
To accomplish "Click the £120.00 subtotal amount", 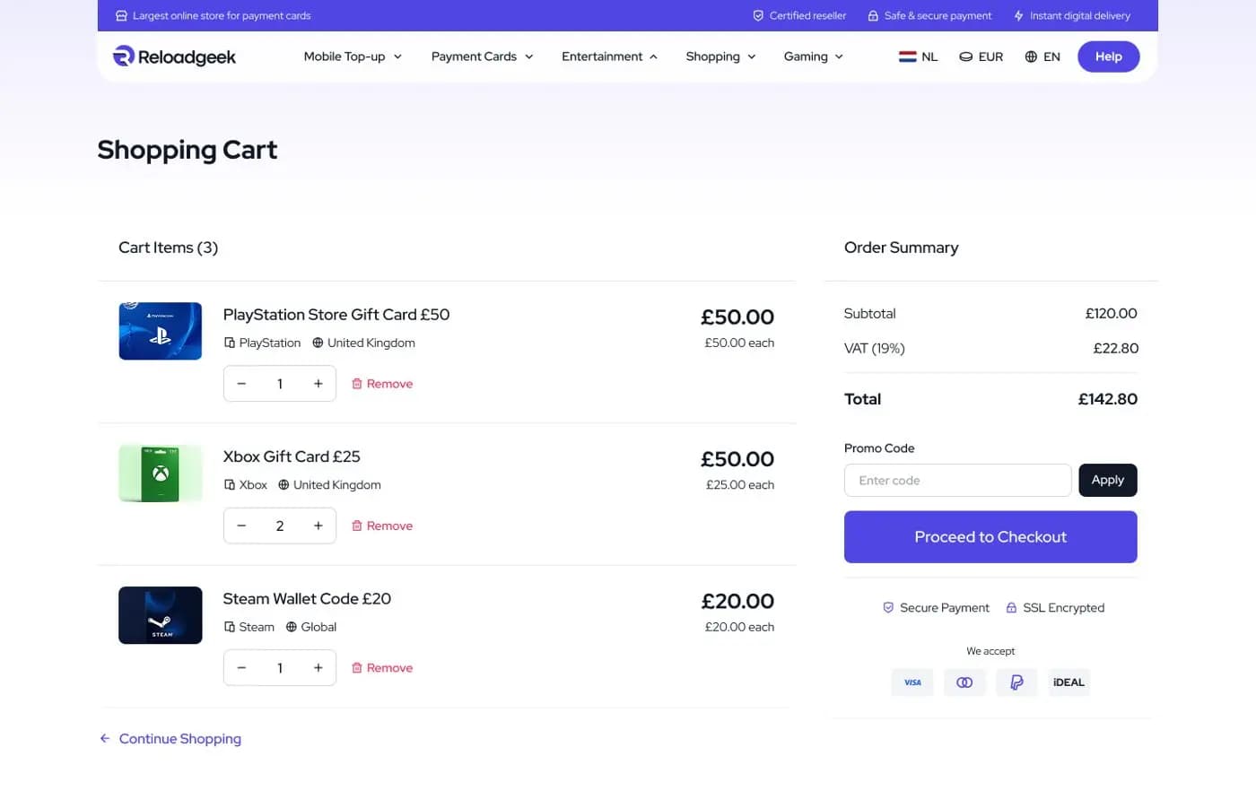I will [x=1111, y=313].
